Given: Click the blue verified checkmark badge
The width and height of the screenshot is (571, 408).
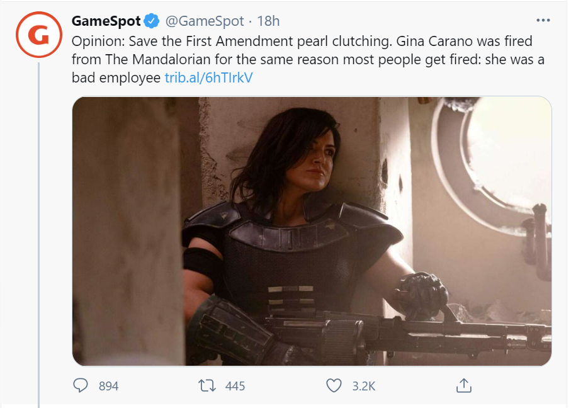Looking at the screenshot, I should [x=151, y=21].
